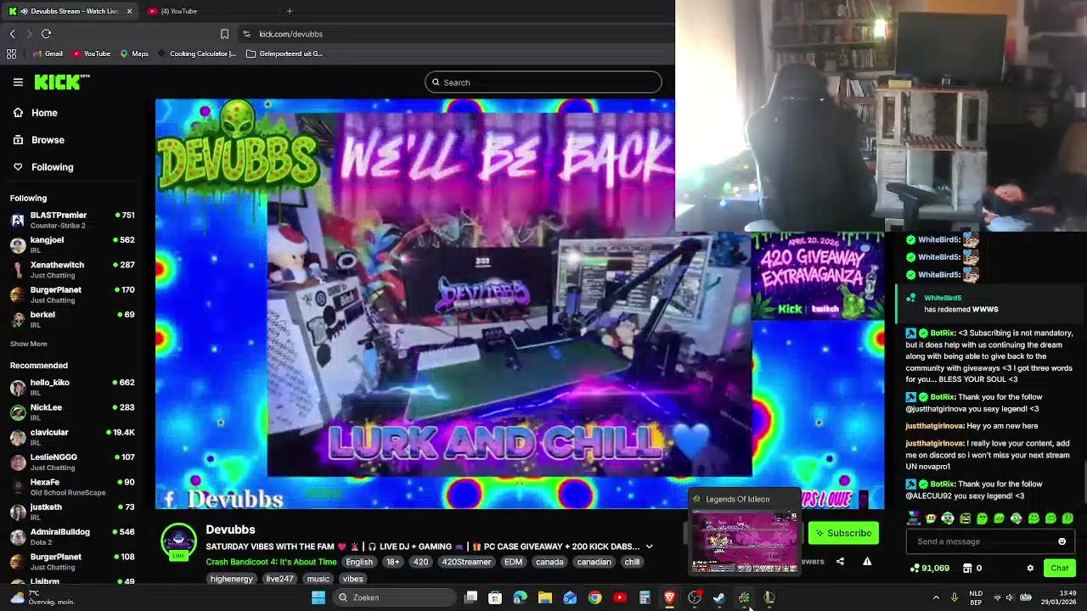
Task: Open Windows Start menu
Action: (x=318, y=597)
